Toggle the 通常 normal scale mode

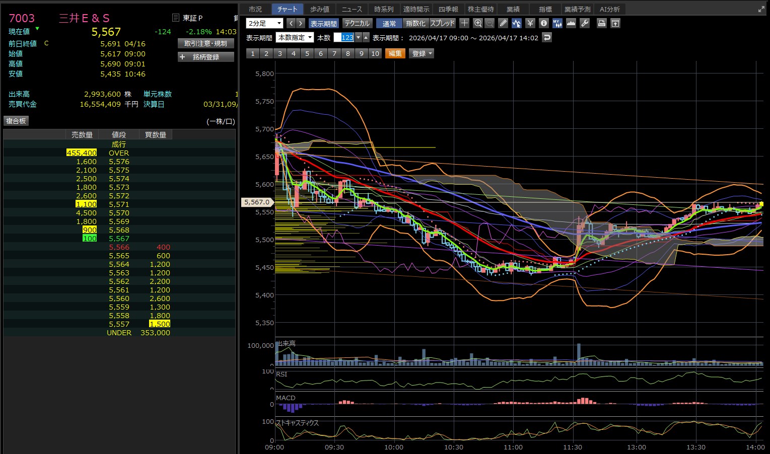pyautogui.click(x=389, y=23)
